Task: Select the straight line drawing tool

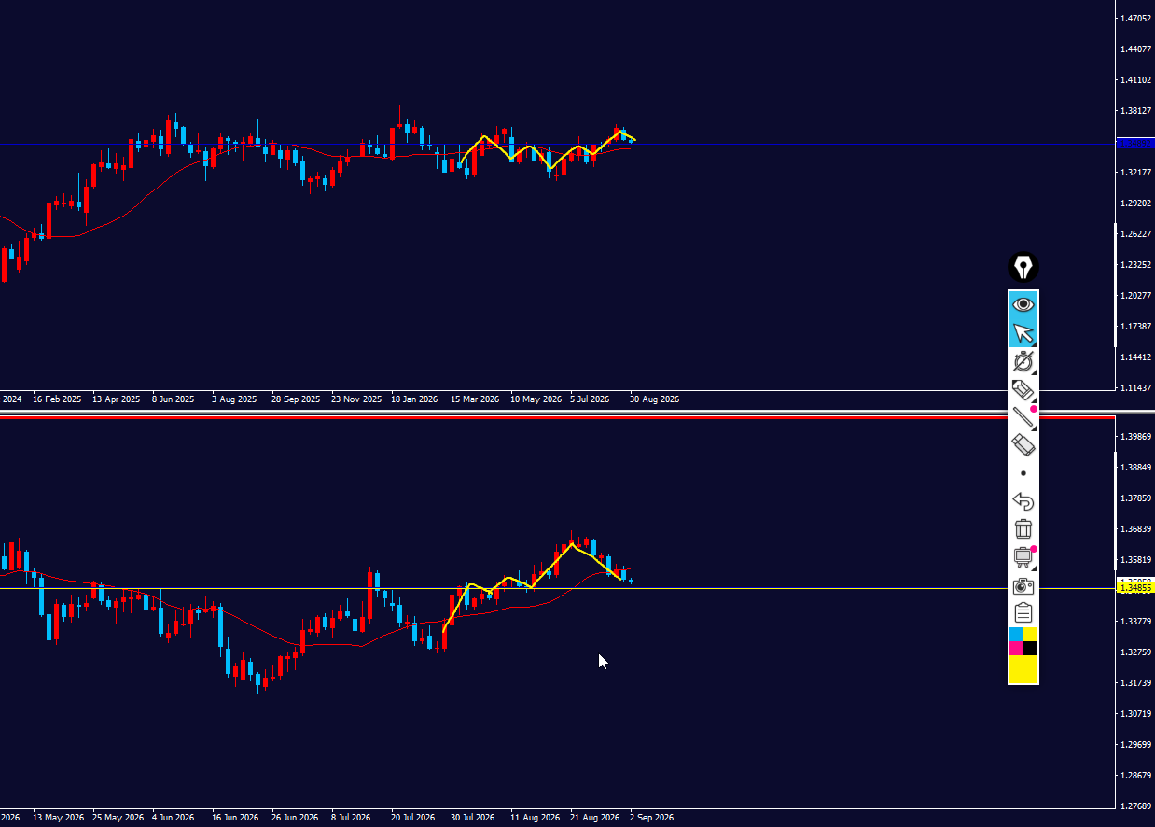Action: [x=1023, y=417]
